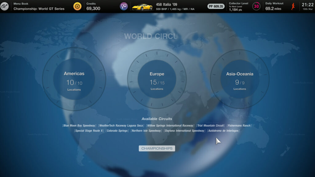Choose Fishermans Ranch circuit
This screenshot has height=177, width=315.
pos(239,126)
